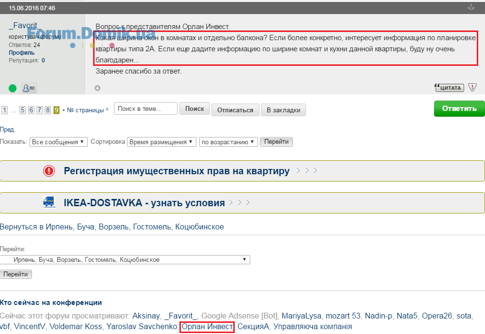Open user mozart 53 profile
485x334 pixels.
pos(343,316)
